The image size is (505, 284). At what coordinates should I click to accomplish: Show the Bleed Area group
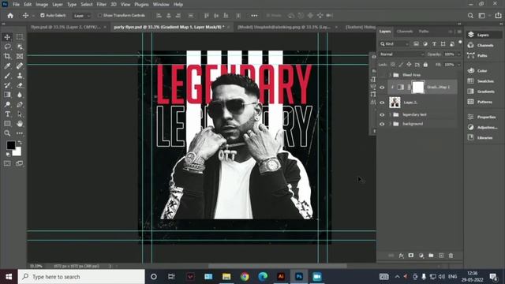click(382, 75)
